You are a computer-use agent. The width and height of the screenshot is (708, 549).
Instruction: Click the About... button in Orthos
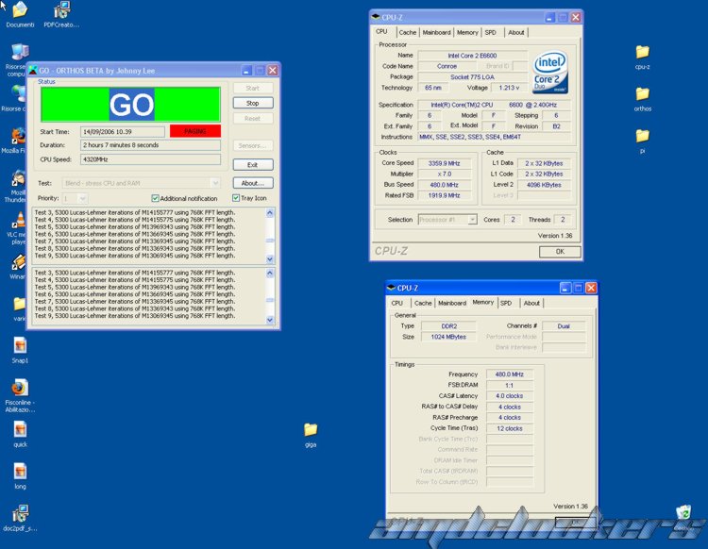pos(252,183)
